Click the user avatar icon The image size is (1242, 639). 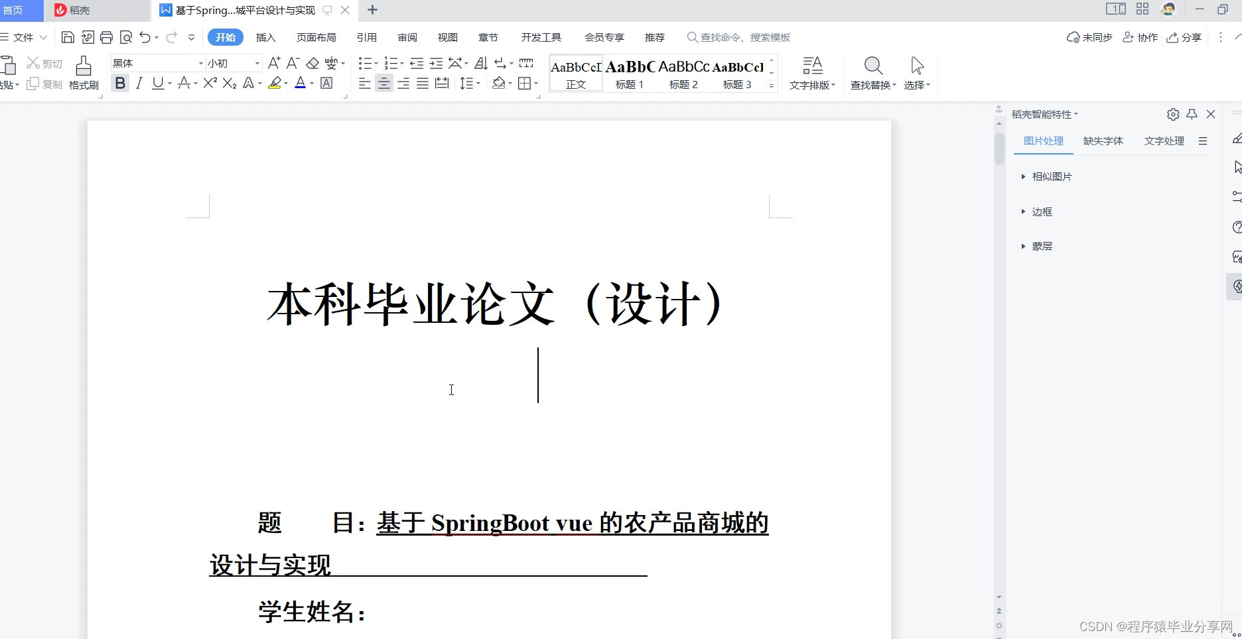[1168, 9]
